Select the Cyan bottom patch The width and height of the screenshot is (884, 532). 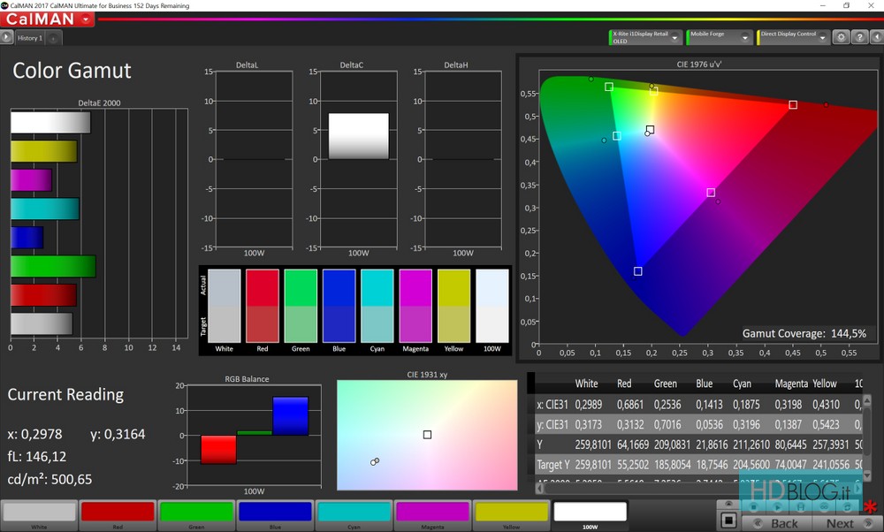pos(354,515)
